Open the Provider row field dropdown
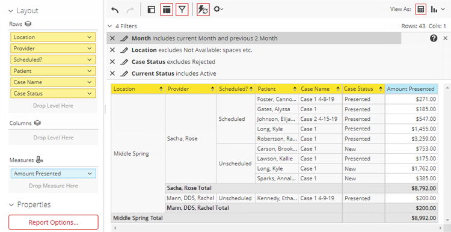Screen dimensions: 451x232 point(90,48)
